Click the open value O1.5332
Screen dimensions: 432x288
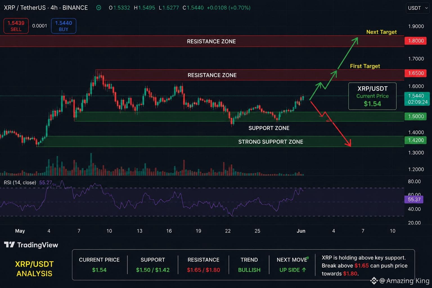120,8
